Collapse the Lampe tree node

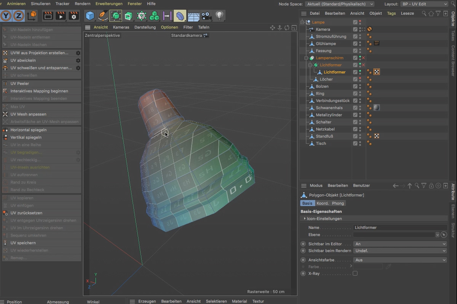point(303,22)
